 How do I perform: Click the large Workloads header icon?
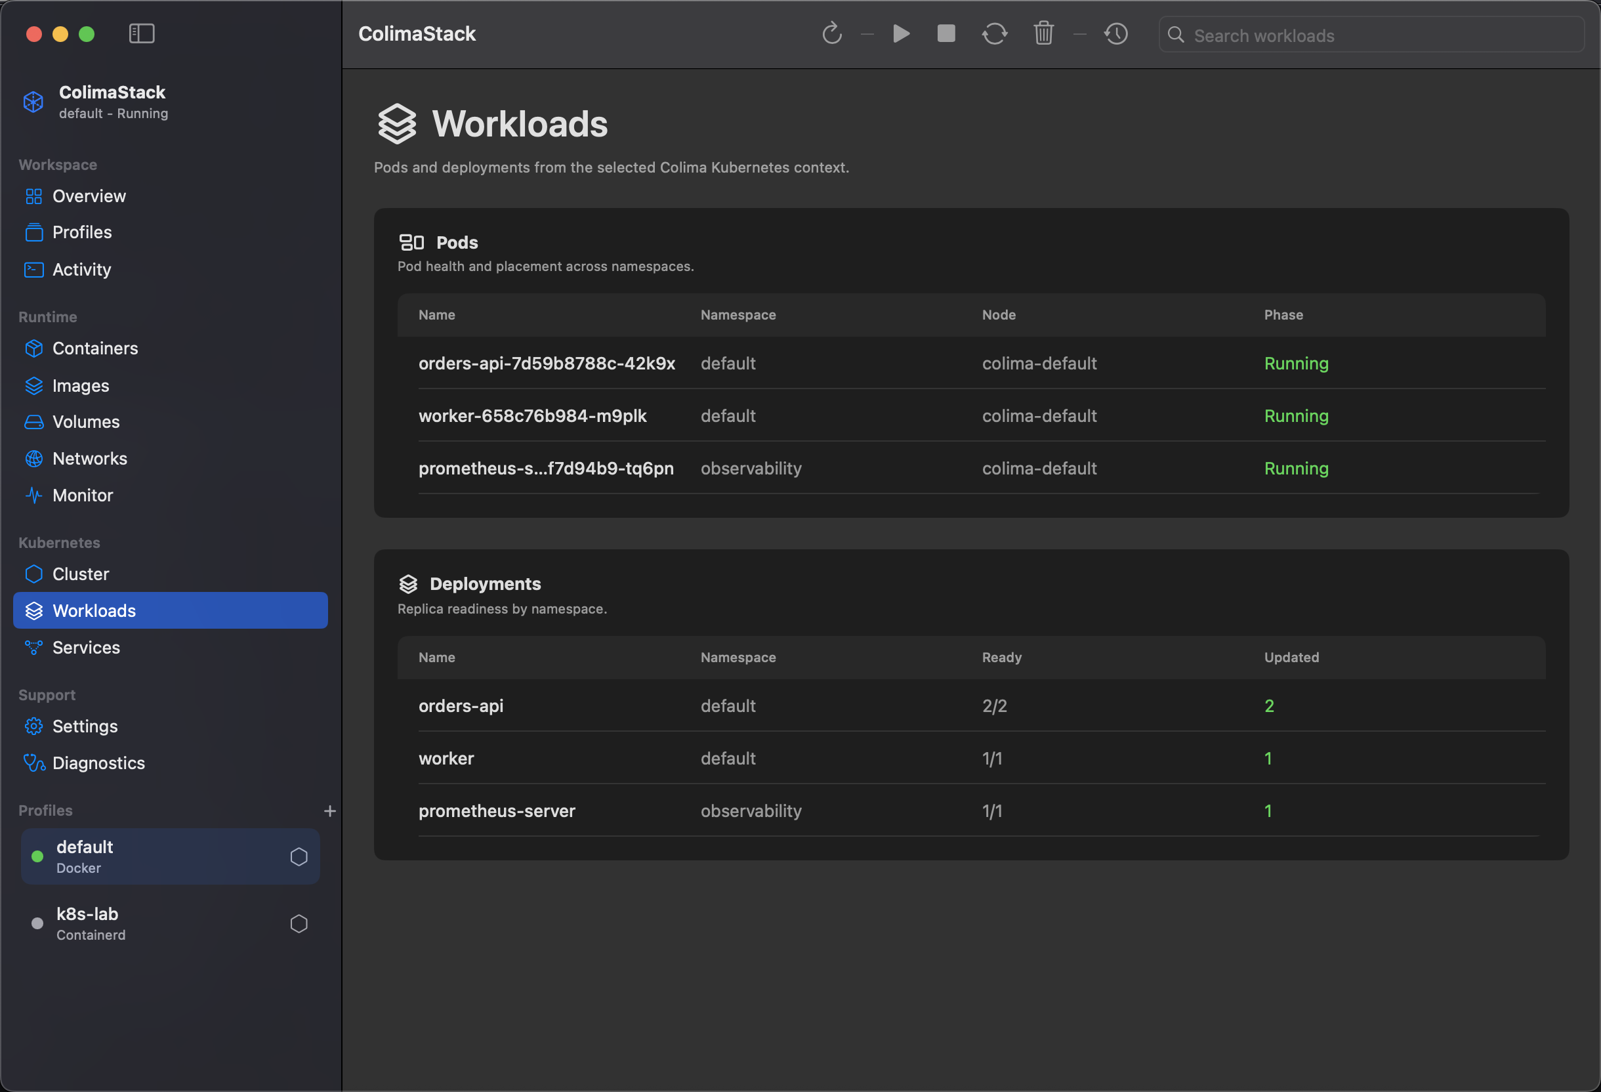pos(397,124)
